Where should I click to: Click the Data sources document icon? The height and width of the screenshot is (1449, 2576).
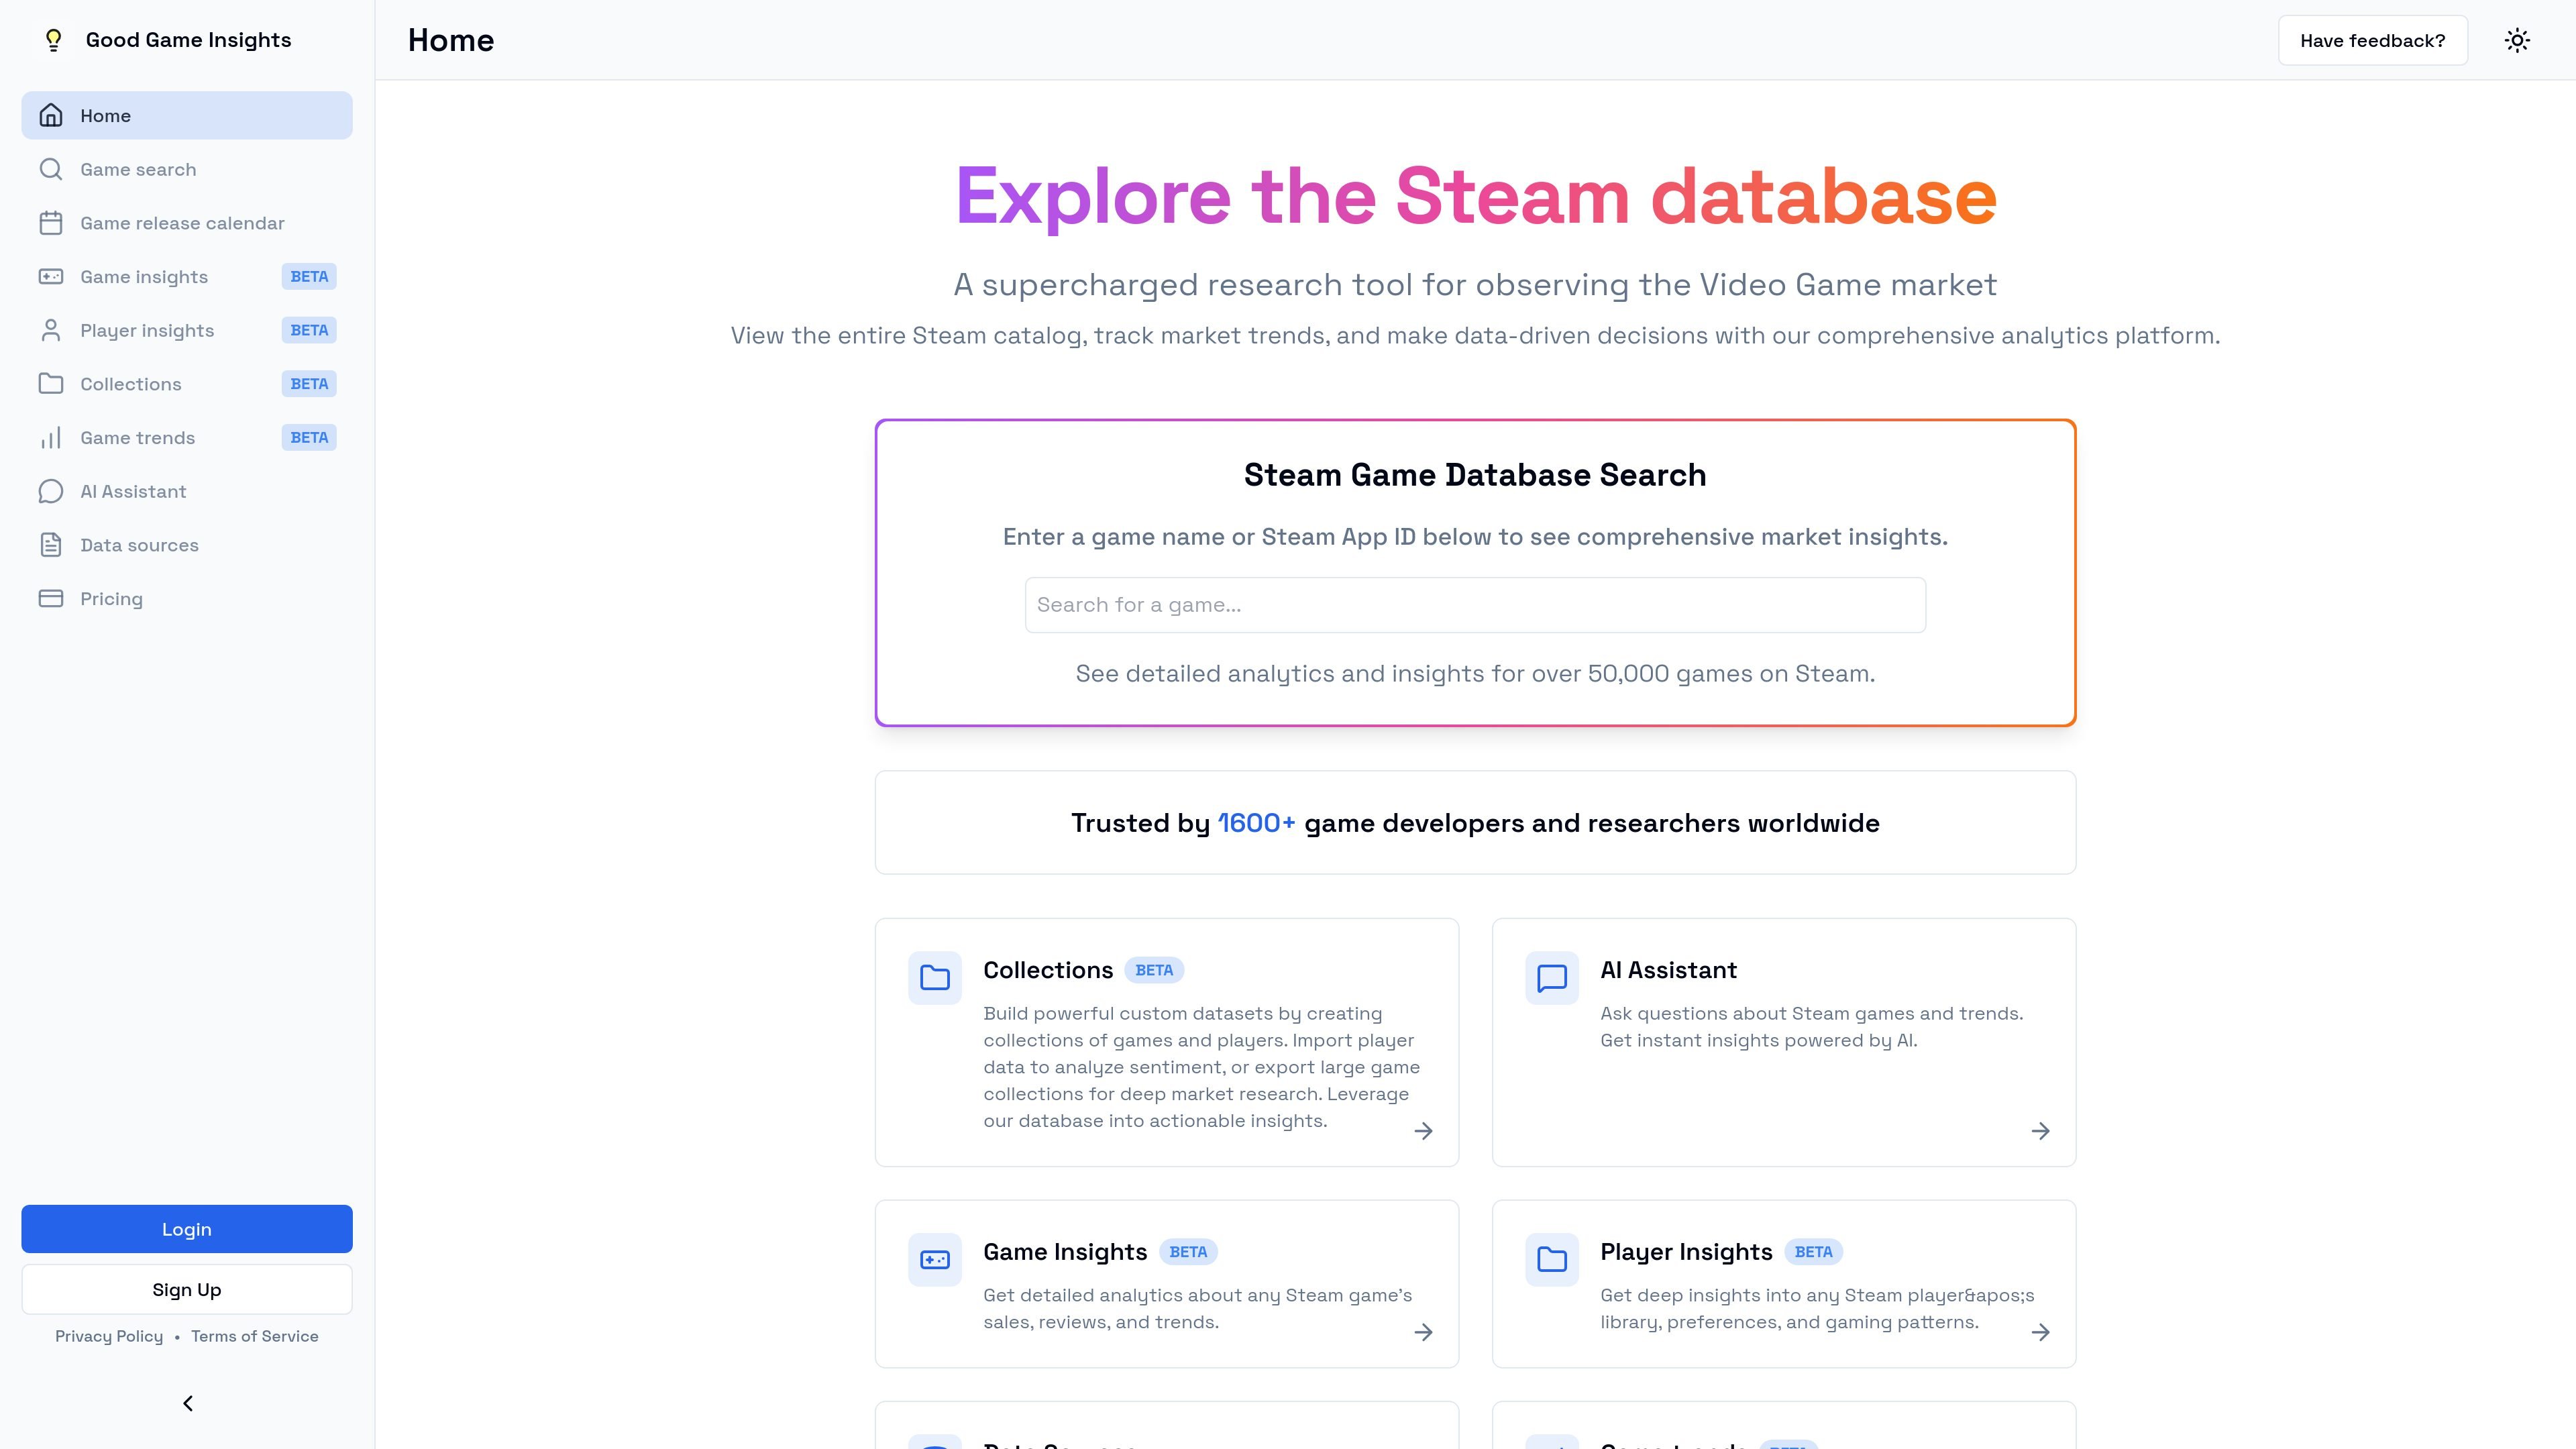pyautogui.click(x=51, y=545)
